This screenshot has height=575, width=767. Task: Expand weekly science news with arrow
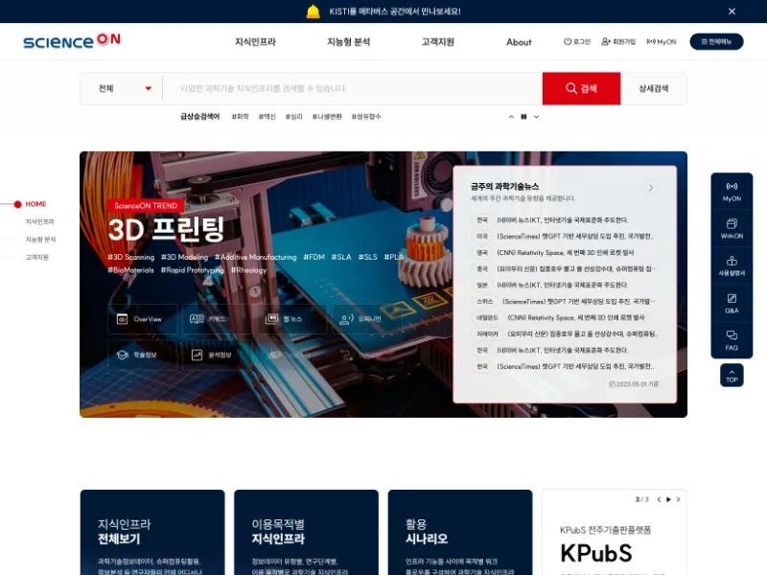(650, 187)
